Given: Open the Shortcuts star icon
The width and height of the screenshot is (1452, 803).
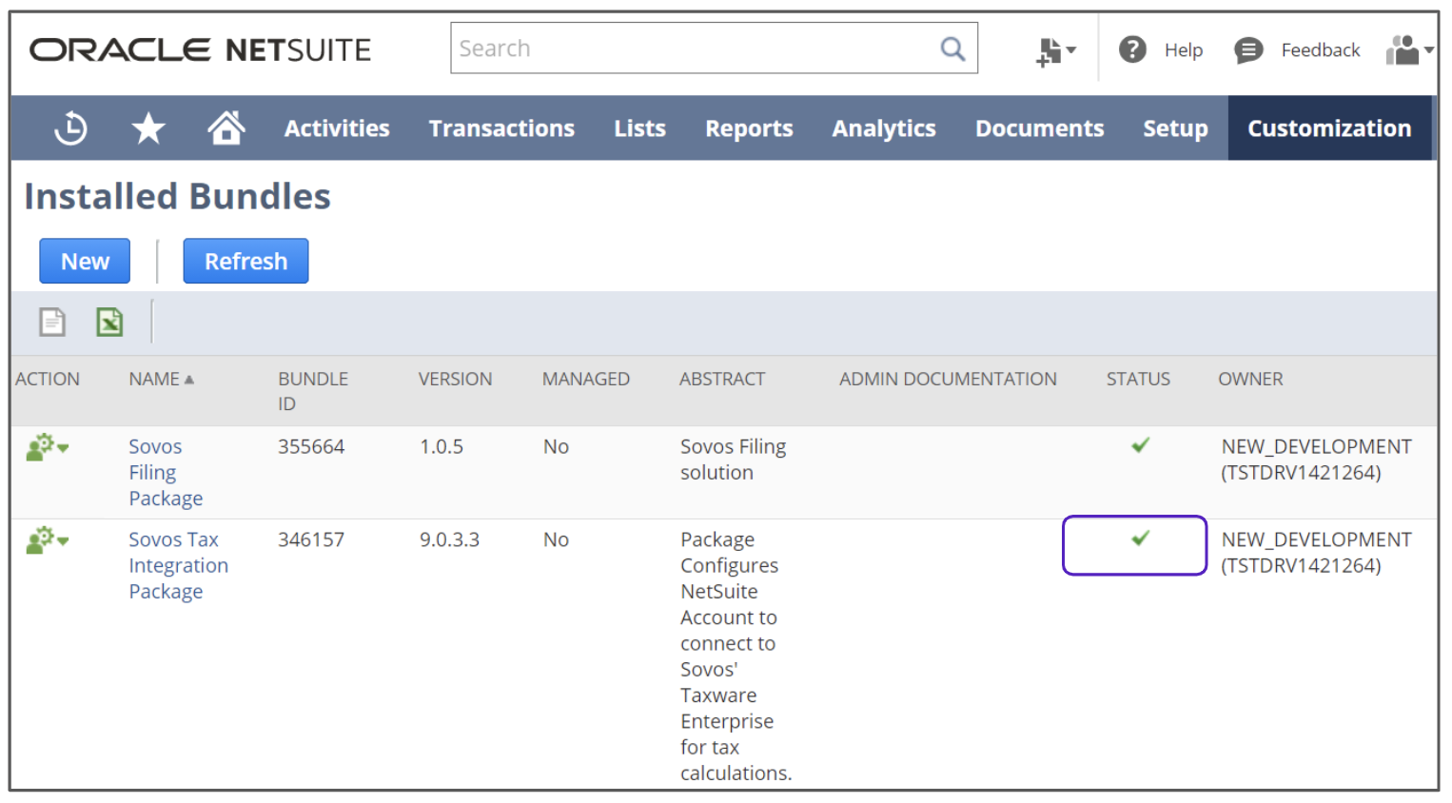Looking at the screenshot, I should pos(148,128).
